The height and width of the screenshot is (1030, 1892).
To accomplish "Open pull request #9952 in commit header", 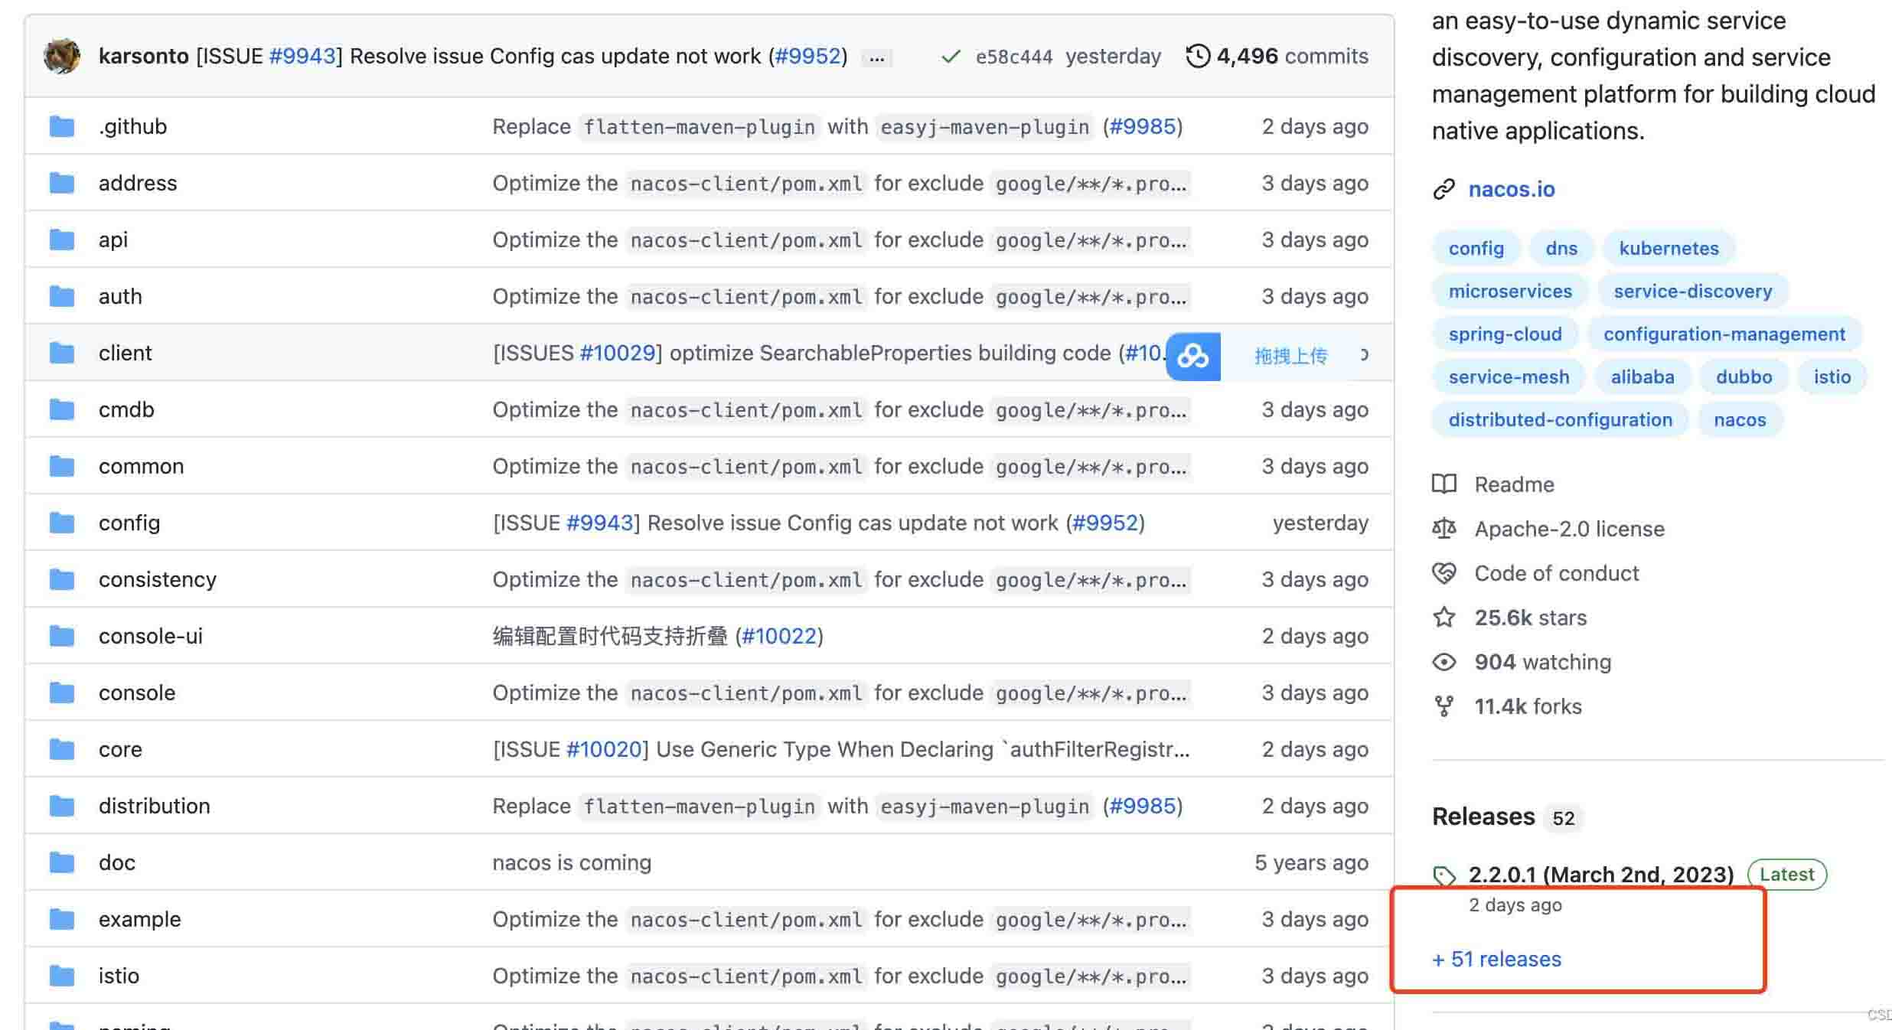I will pos(807,56).
